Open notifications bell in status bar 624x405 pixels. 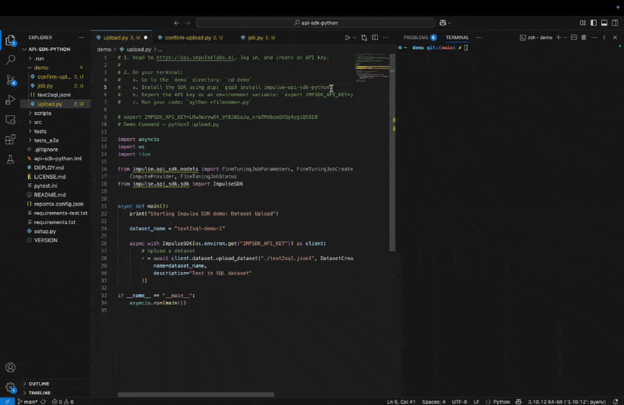point(616,402)
